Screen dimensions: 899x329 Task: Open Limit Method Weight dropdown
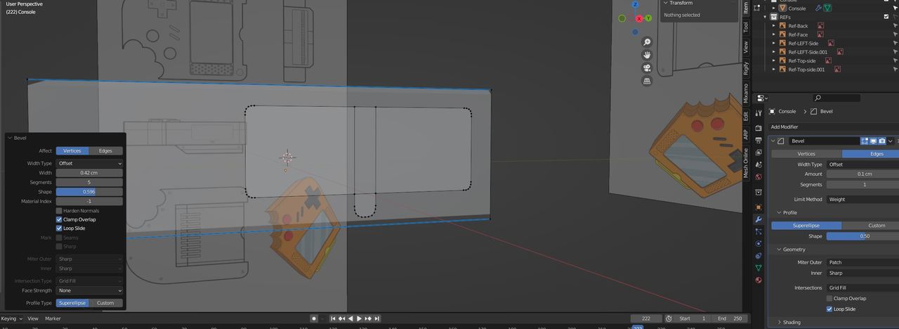862,199
